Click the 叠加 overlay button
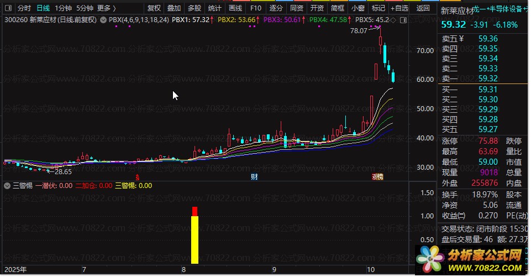The width and height of the screenshot is (531, 277). click(x=174, y=8)
